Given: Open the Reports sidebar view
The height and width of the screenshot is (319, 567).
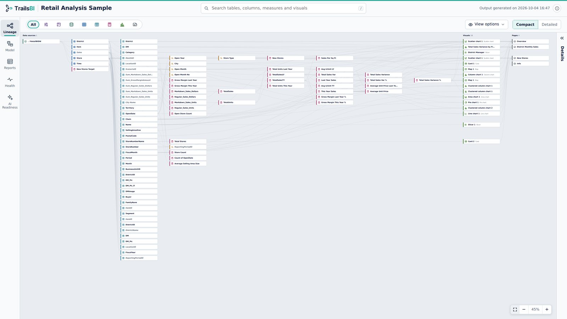Looking at the screenshot, I should [x=10, y=64].
